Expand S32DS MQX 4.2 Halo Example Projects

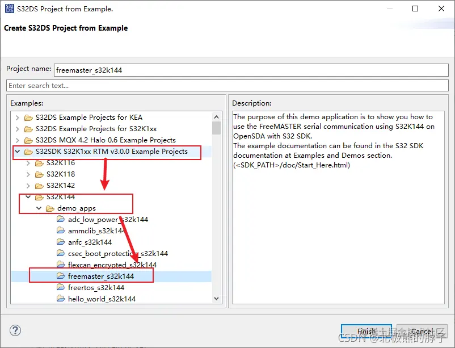(x=18, y=140)
